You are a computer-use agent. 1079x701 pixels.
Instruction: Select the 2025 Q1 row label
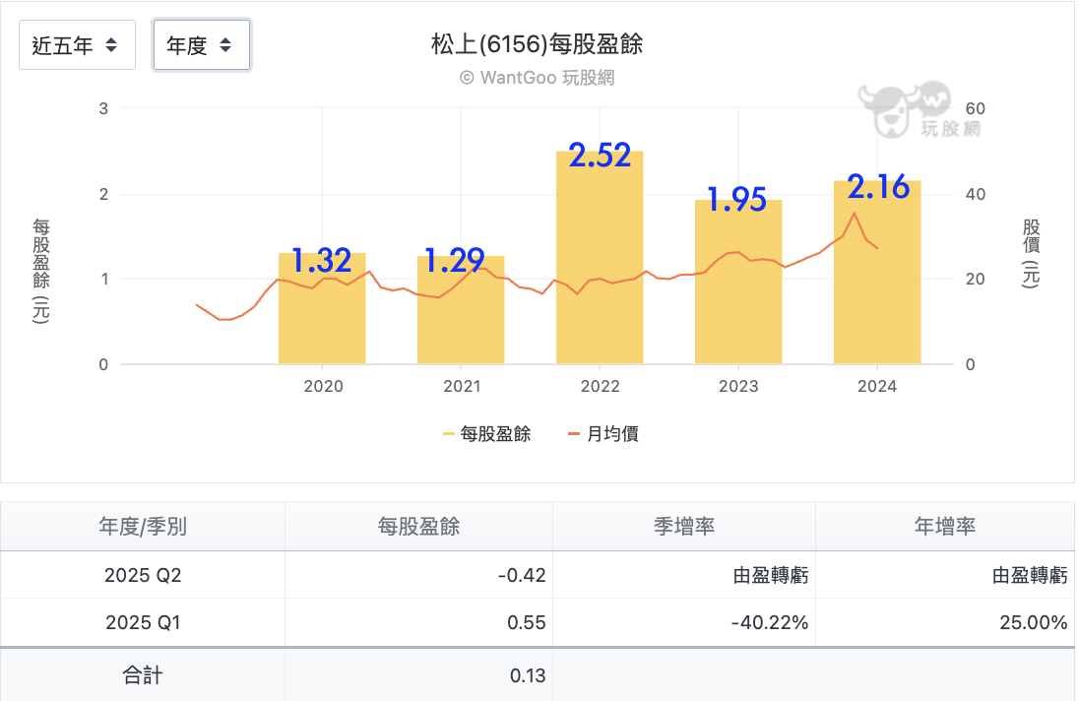click(143, 622)
